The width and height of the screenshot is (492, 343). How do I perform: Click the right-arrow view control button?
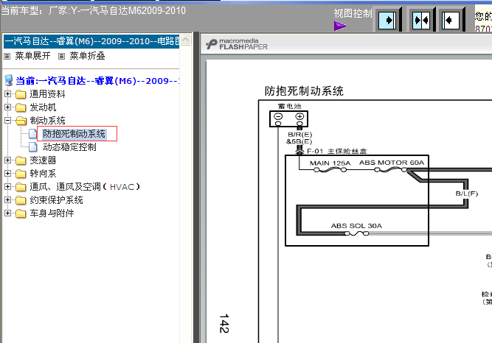[387, 21]
